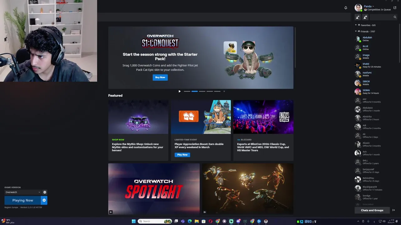This screenshot has height=225, width=401.
Task: Click SIGMA's avatar in friends list
Action: tap(358, 92)
